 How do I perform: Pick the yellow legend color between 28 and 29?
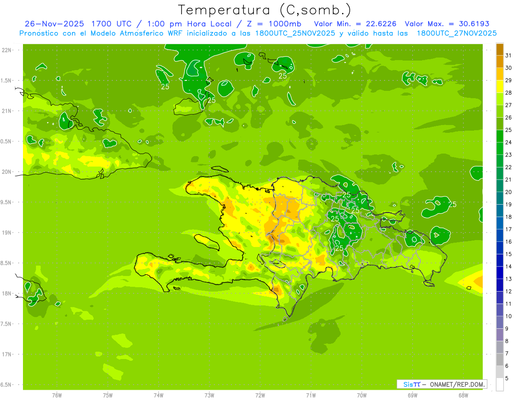pos(500,87)
